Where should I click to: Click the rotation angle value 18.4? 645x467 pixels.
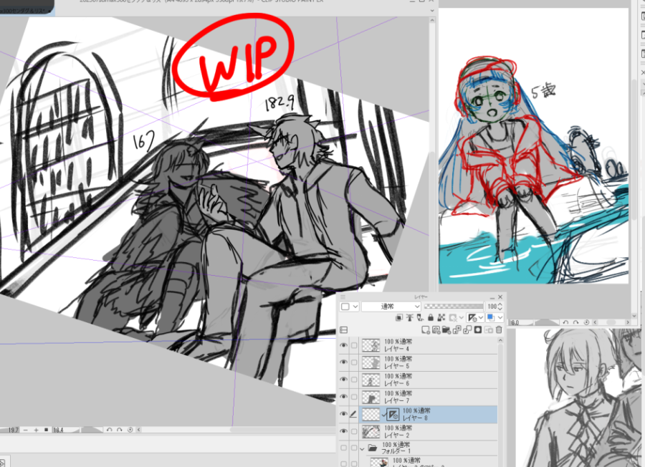tap(59, 430)
